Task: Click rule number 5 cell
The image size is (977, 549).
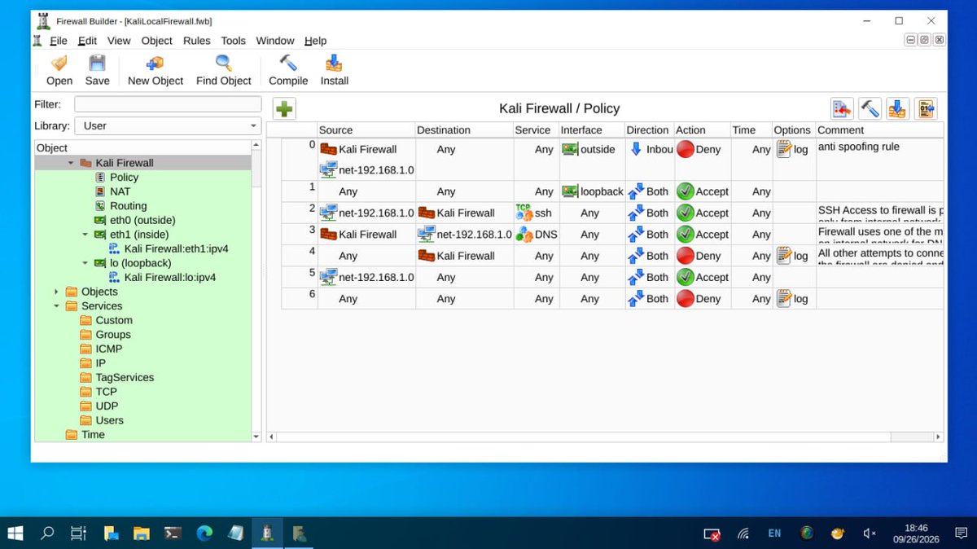Action: [x=299, y=277]
